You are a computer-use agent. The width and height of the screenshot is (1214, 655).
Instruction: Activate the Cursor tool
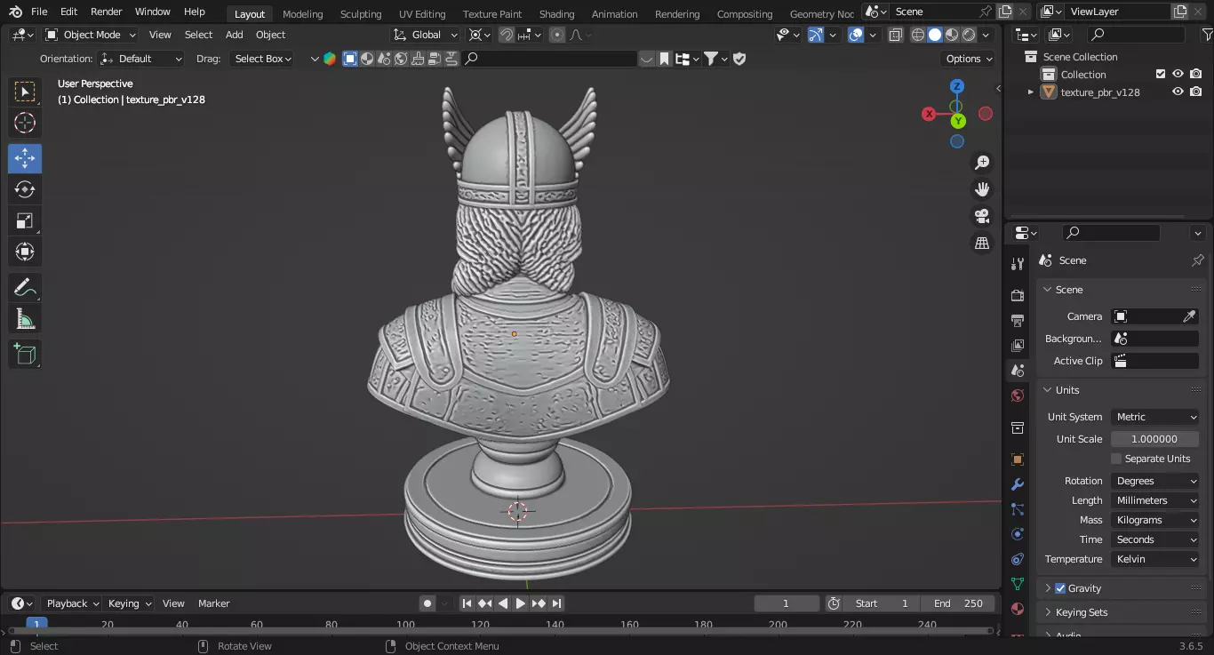click(x=25, y=124)
